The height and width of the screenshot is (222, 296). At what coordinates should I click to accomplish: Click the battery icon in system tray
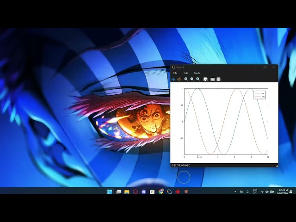coord(271,192)
